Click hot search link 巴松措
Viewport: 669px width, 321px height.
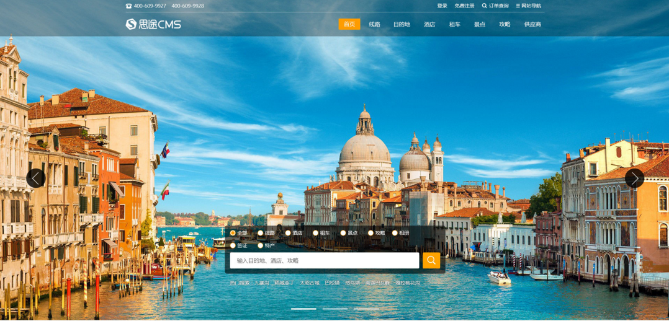point(332,283)
